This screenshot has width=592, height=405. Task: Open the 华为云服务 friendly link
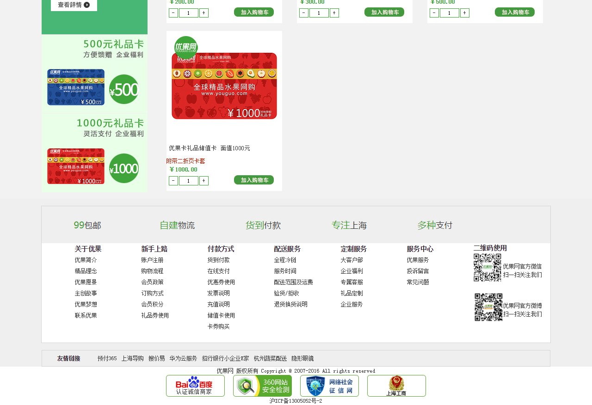pyautogui.click(x=183, y=359)
